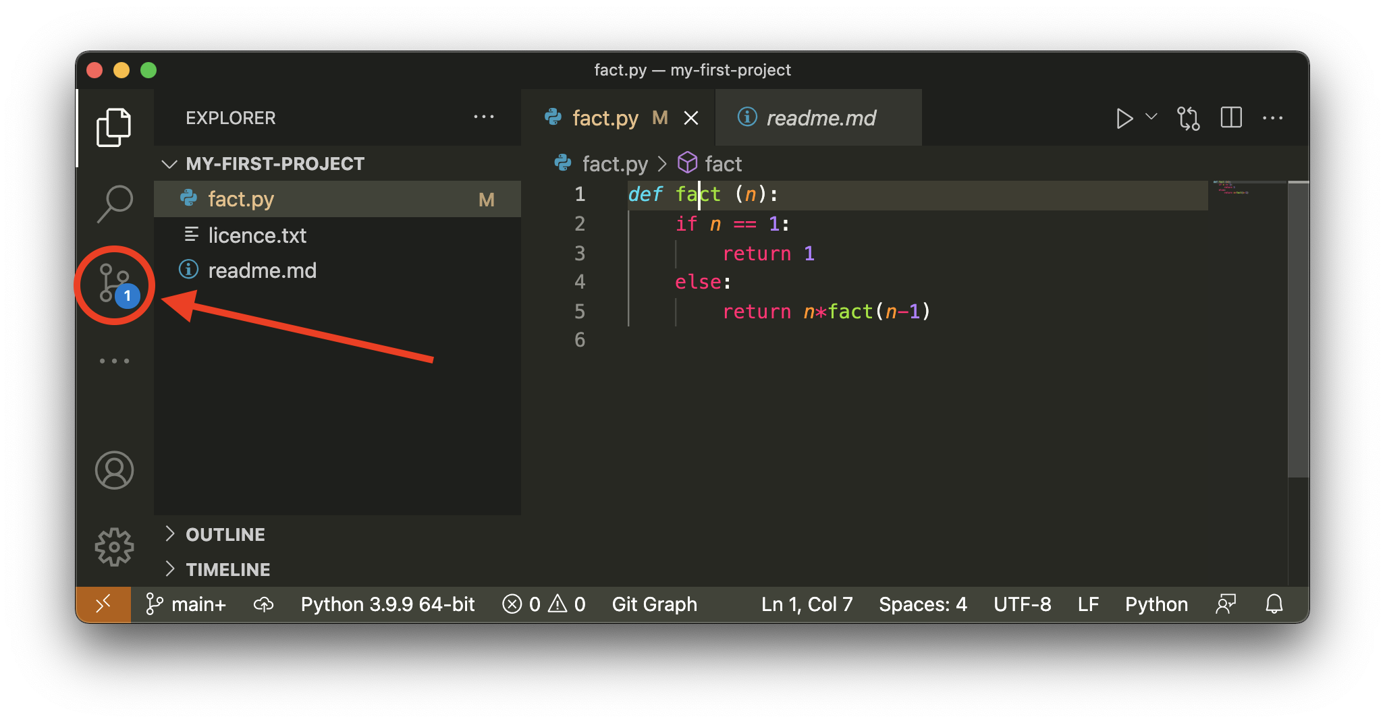Split the editor to the right
The width and height of the screenshot is (1385, 723).
1231,118
